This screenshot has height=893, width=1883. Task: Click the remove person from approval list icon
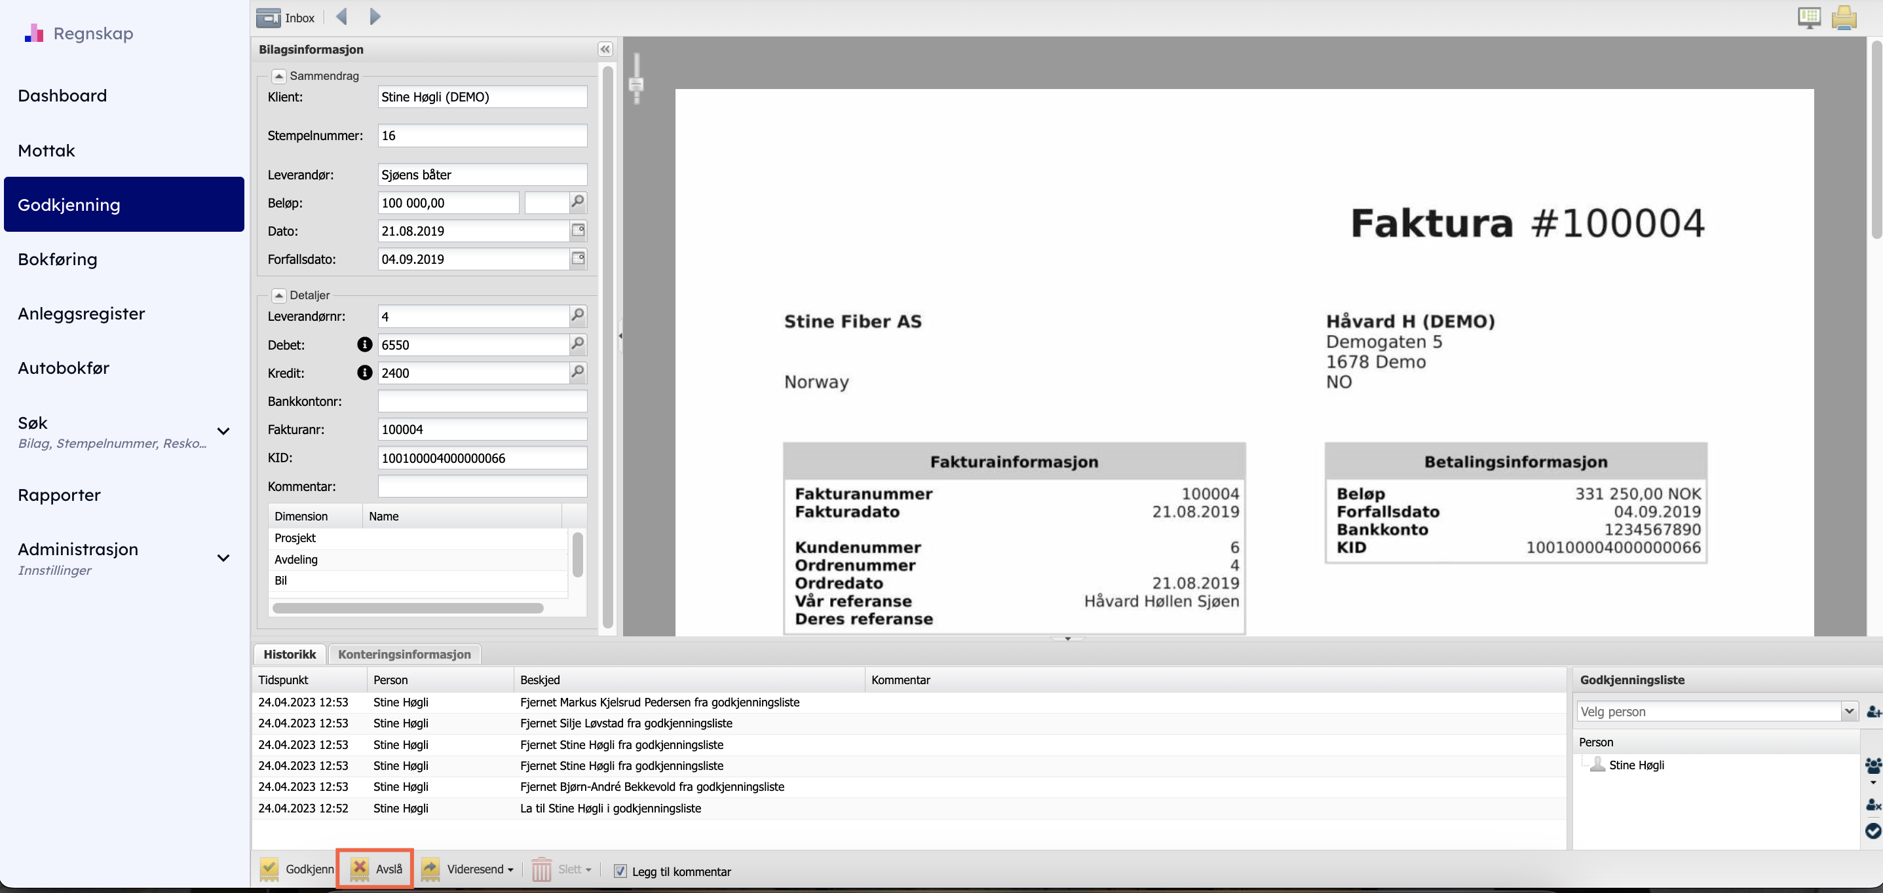[x=1873, y=805]
